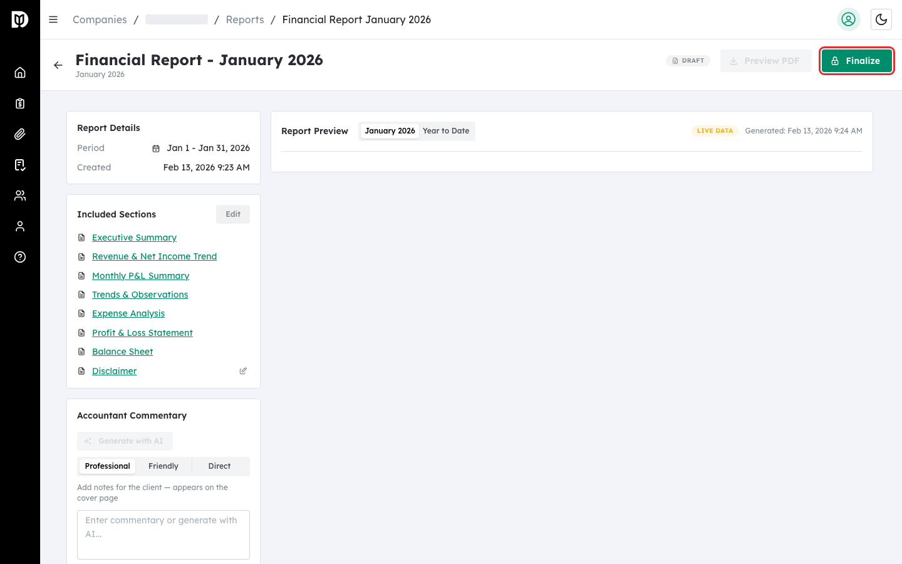Open Reports from the breadcrumb
Viewport: 902px width, 564px height.
point(245,19)
